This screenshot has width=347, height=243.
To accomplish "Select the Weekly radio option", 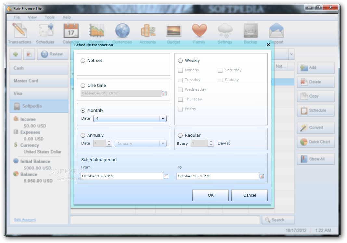I will (x=180, y=61).
